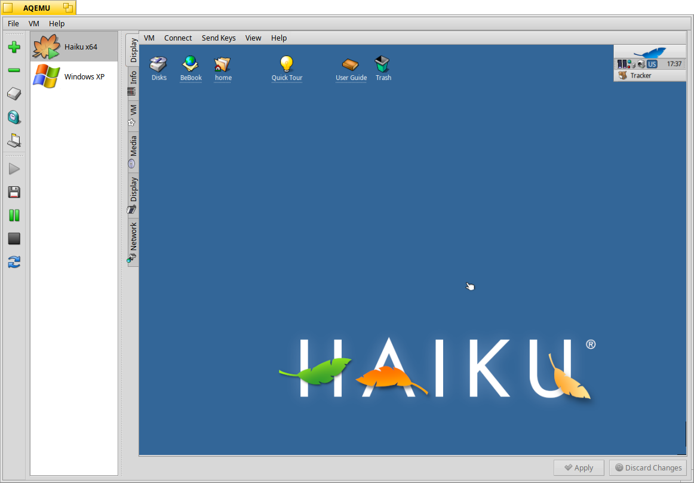Switch to the Media vertical tab
Screen dimensions: 694x483
point(133,152)
